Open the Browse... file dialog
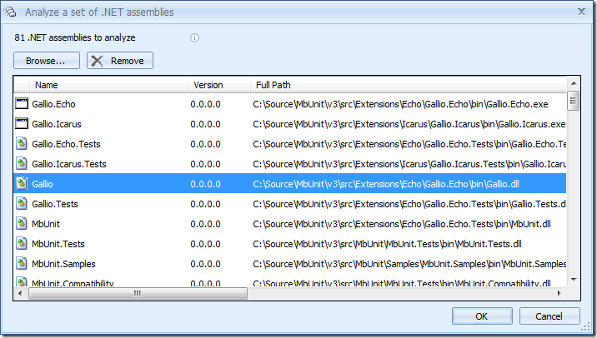 [47, 61]
